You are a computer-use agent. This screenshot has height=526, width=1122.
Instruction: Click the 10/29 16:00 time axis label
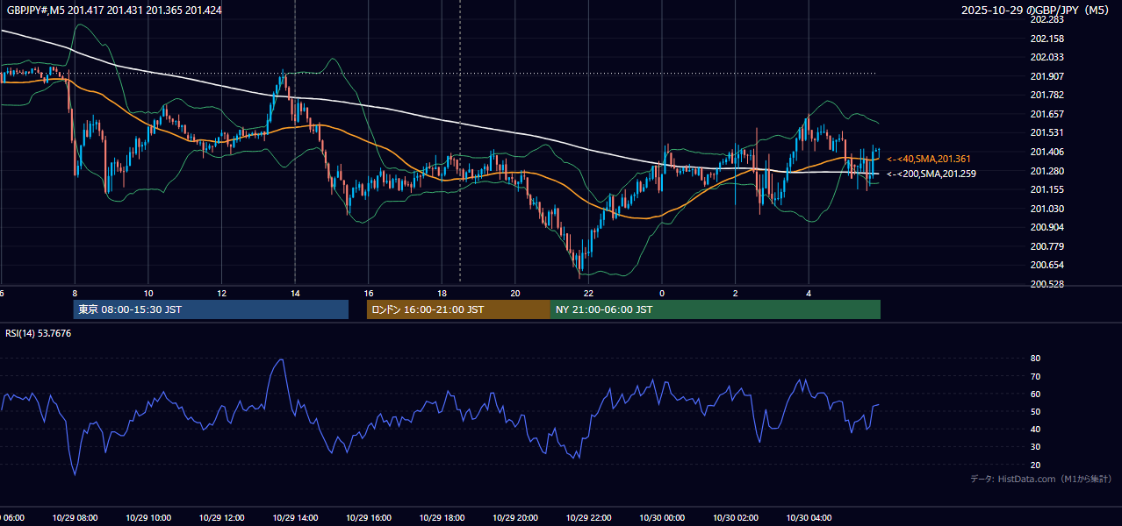click(369, 518)
